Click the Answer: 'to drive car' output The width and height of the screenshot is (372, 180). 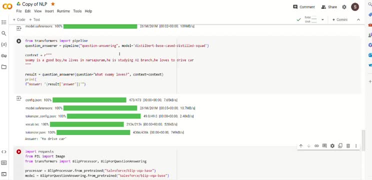pyautogui.click(x=46, y=138)
